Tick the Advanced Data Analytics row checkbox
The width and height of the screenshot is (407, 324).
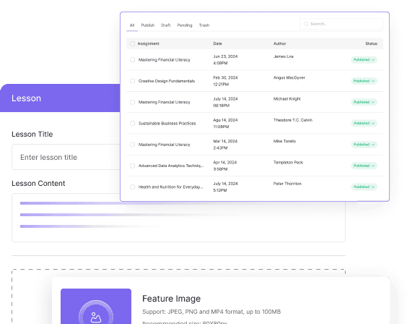[x=132, y=166]
